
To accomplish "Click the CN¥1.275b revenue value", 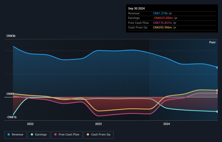I will pyautogui.click(x=160, y=13).
